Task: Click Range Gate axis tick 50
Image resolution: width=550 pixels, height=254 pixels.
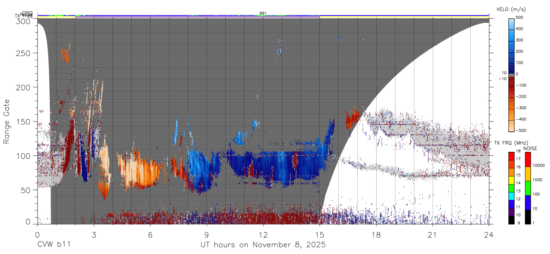Action: pyautogui.click(x=26, y=190)
